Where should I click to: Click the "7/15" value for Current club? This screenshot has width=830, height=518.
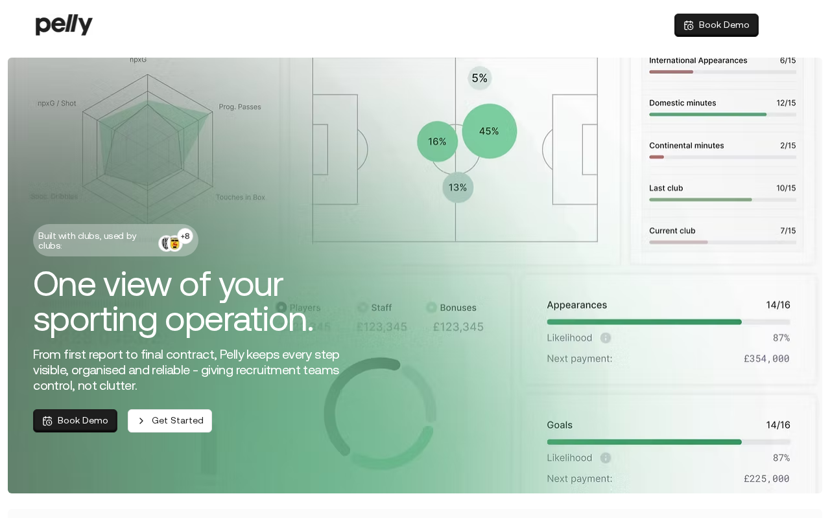788,231
